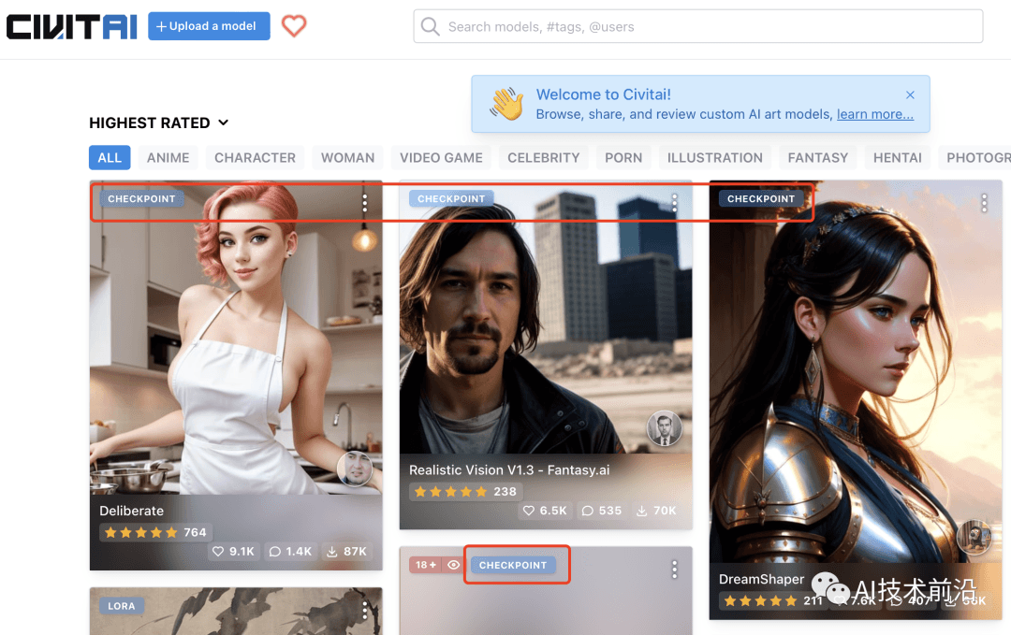Click the Civitai logo

[71, 26]
